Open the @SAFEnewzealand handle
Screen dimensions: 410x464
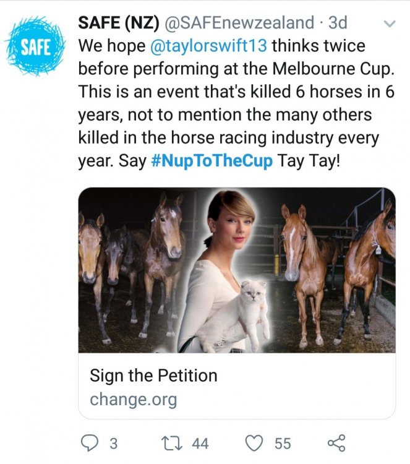tap(238, 23)
